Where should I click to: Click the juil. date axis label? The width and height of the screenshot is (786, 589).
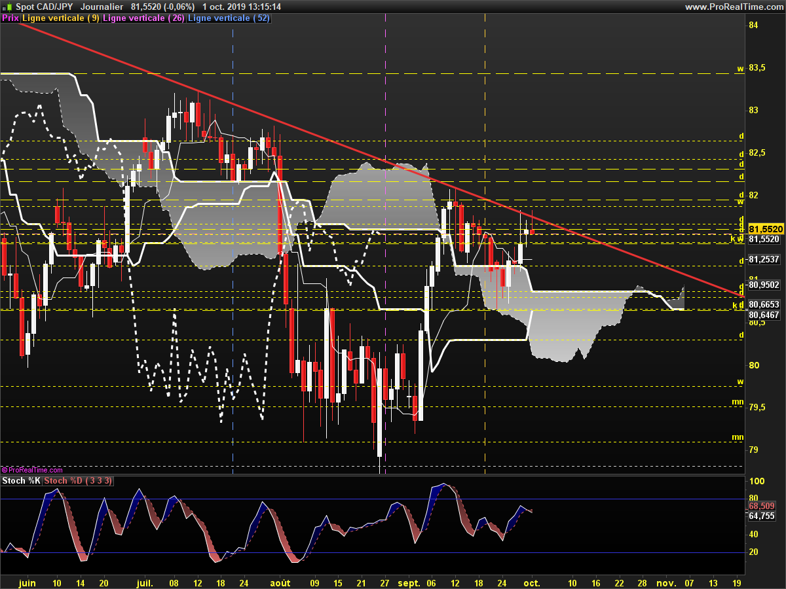[146, 582]
